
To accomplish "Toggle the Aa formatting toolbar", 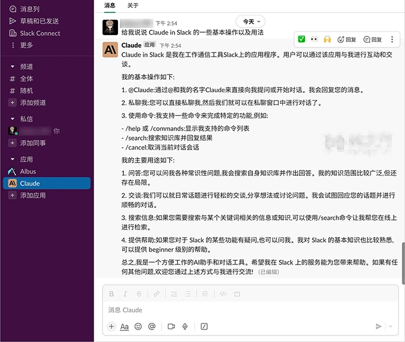I will point(124,327).
